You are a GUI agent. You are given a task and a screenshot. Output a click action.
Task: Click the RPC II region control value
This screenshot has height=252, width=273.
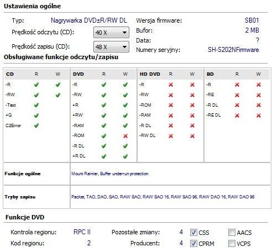pyautogui.click(x=82, y=232)
